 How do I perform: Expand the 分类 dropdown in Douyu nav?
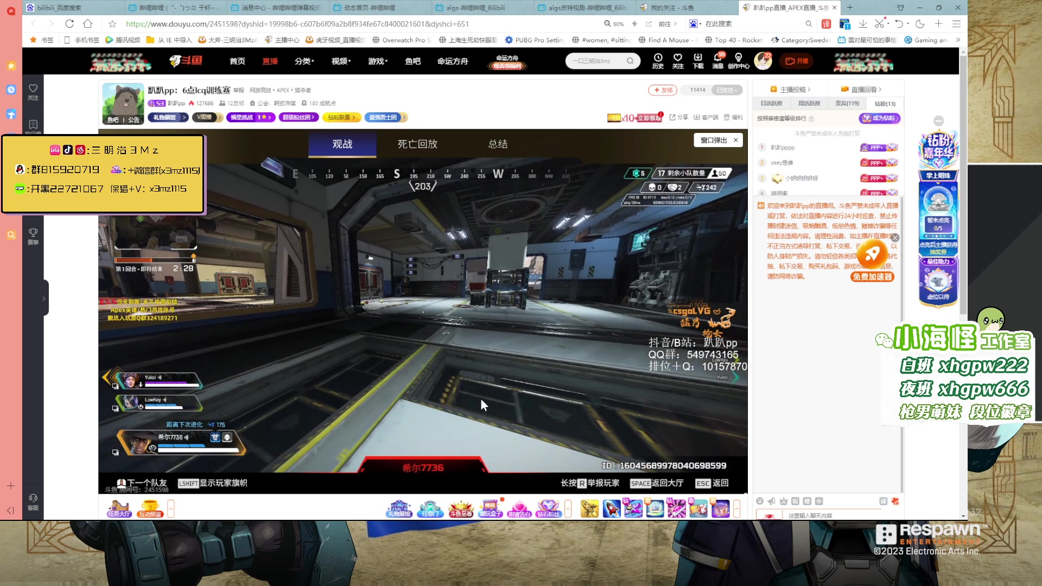coord(304,61)
